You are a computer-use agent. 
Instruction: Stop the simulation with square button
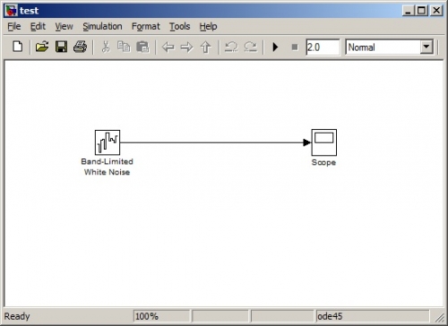coord(295,47)
